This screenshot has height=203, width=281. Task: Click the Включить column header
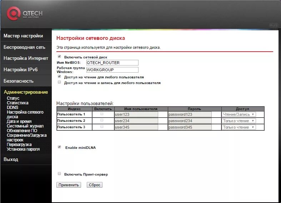click(103, 109)
